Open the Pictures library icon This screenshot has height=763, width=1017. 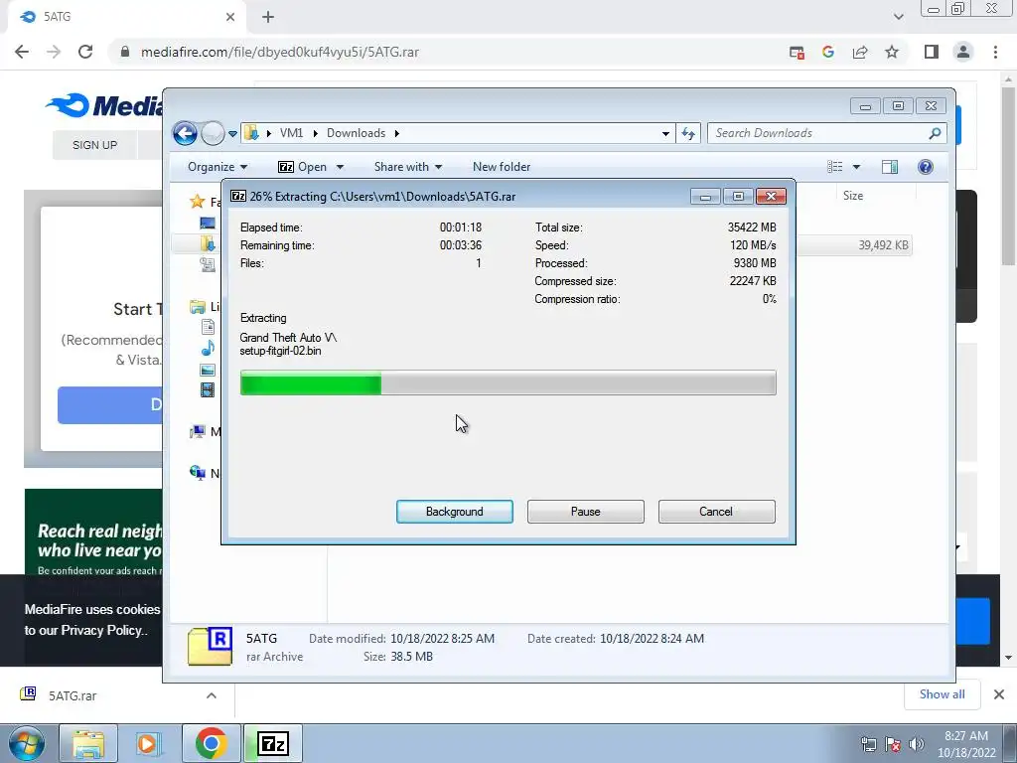(x=208, y=370)
